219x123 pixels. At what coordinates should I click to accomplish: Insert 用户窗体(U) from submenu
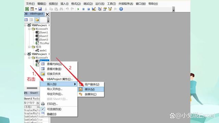coord(91,84)
